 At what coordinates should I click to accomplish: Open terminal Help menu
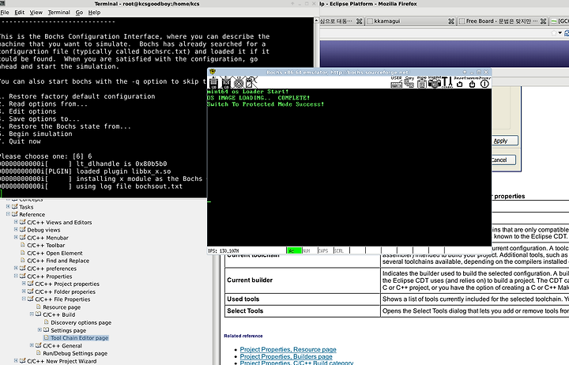[94, 13]
